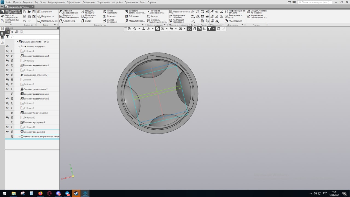This screenshot has height=197, width=350.
Task: Apply the Оболочка shell tool
Action: coord(132,16)
